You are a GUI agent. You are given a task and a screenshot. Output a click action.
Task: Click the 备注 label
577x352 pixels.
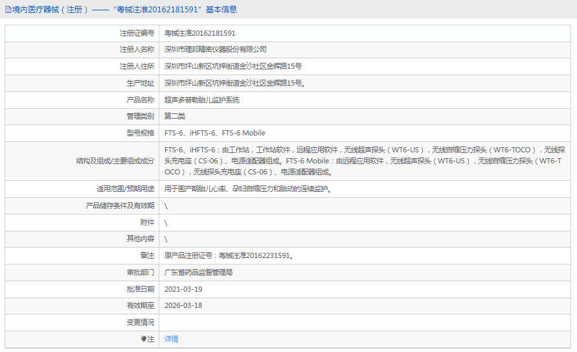[147, 255]
